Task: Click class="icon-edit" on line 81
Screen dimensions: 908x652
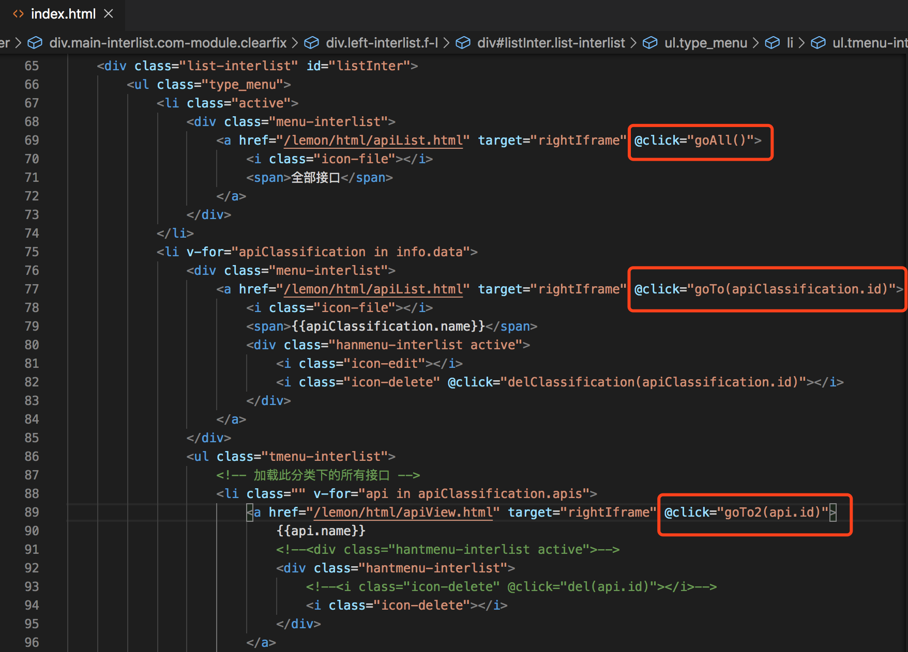Action: (x=362, y=363)
